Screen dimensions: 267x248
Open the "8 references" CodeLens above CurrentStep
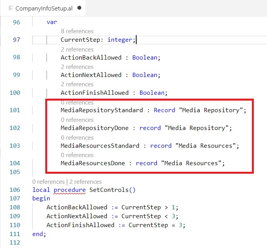77,31
